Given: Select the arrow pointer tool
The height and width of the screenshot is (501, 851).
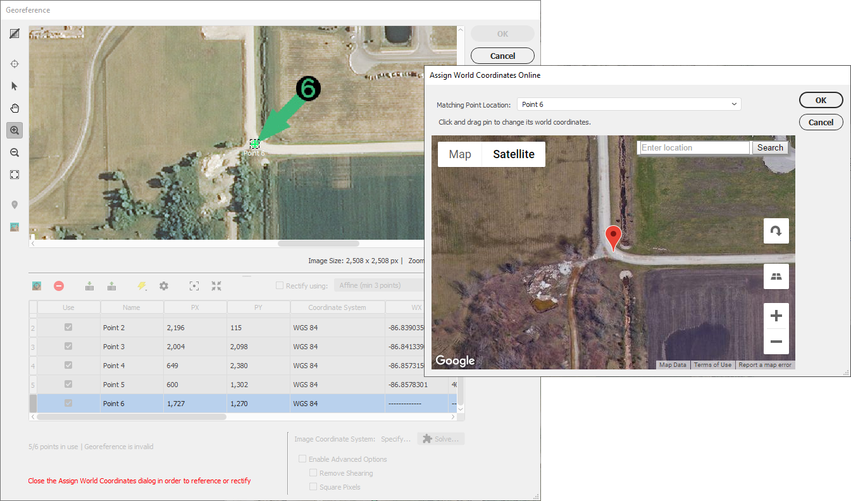Looking at the screenshot, I should (x=15, y=86).
